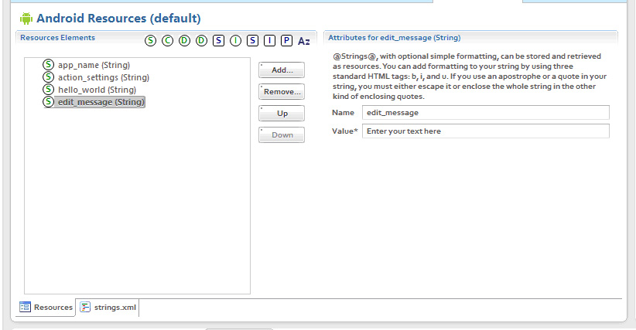
Task: Click the Attributes for edit_message (String) header
Action: coord(395,38)
